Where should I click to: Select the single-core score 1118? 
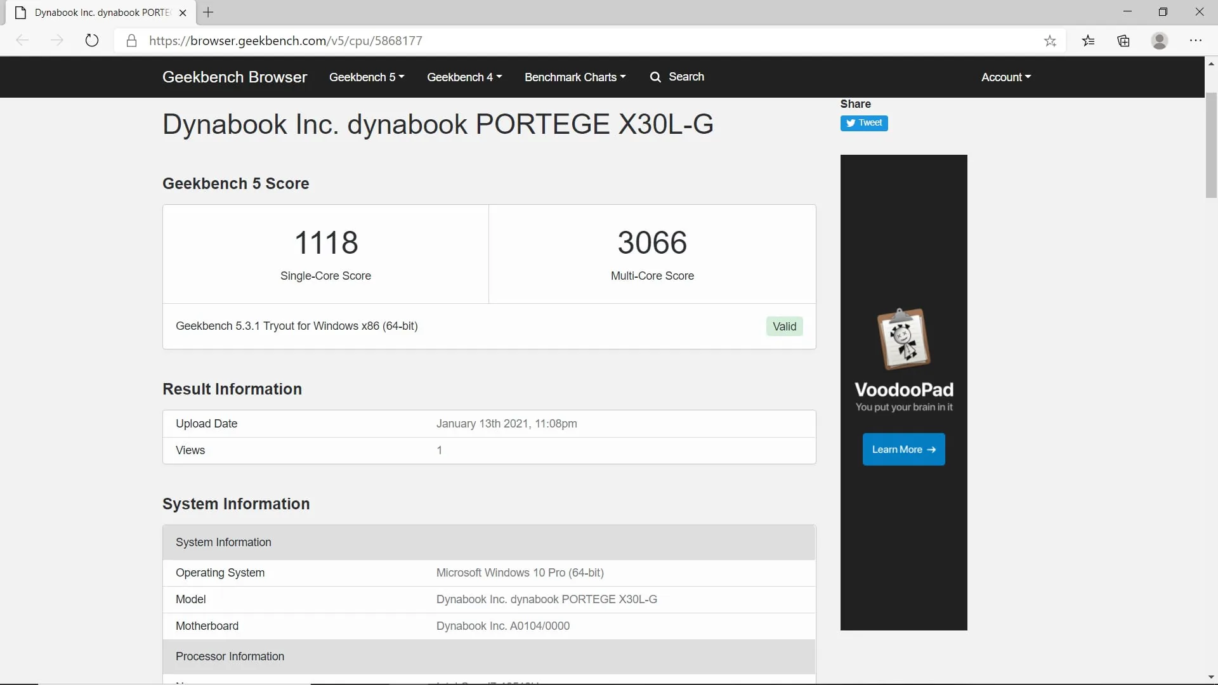(326, 242)
